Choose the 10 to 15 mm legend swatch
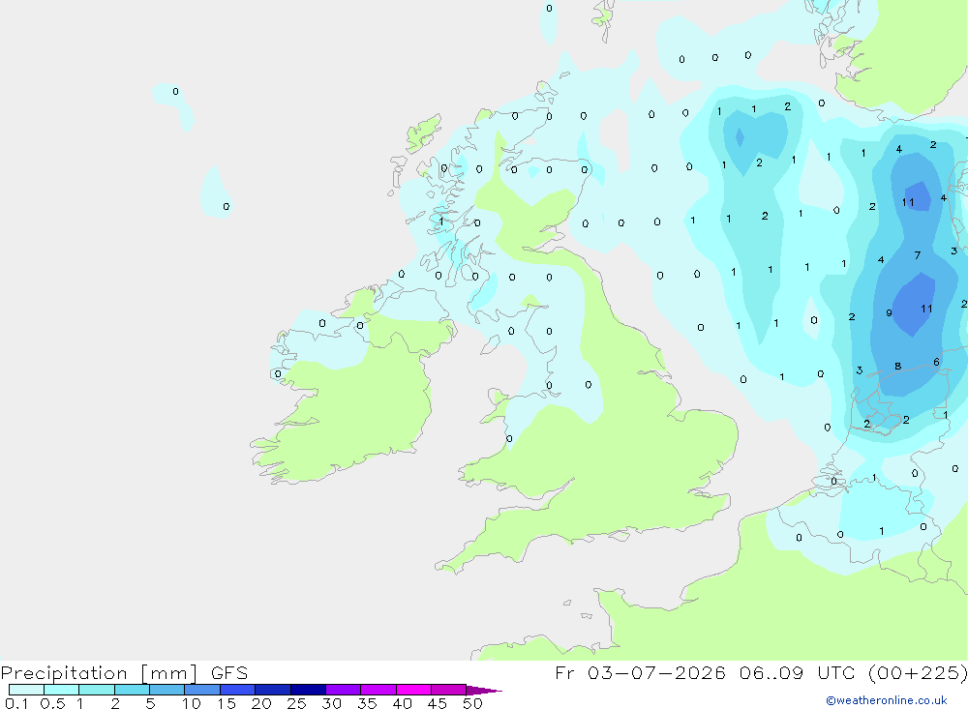 (202, 690)
